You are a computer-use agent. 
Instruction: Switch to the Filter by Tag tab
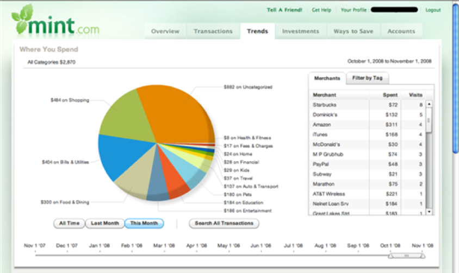pyautogui.click(x=368, y=78)
